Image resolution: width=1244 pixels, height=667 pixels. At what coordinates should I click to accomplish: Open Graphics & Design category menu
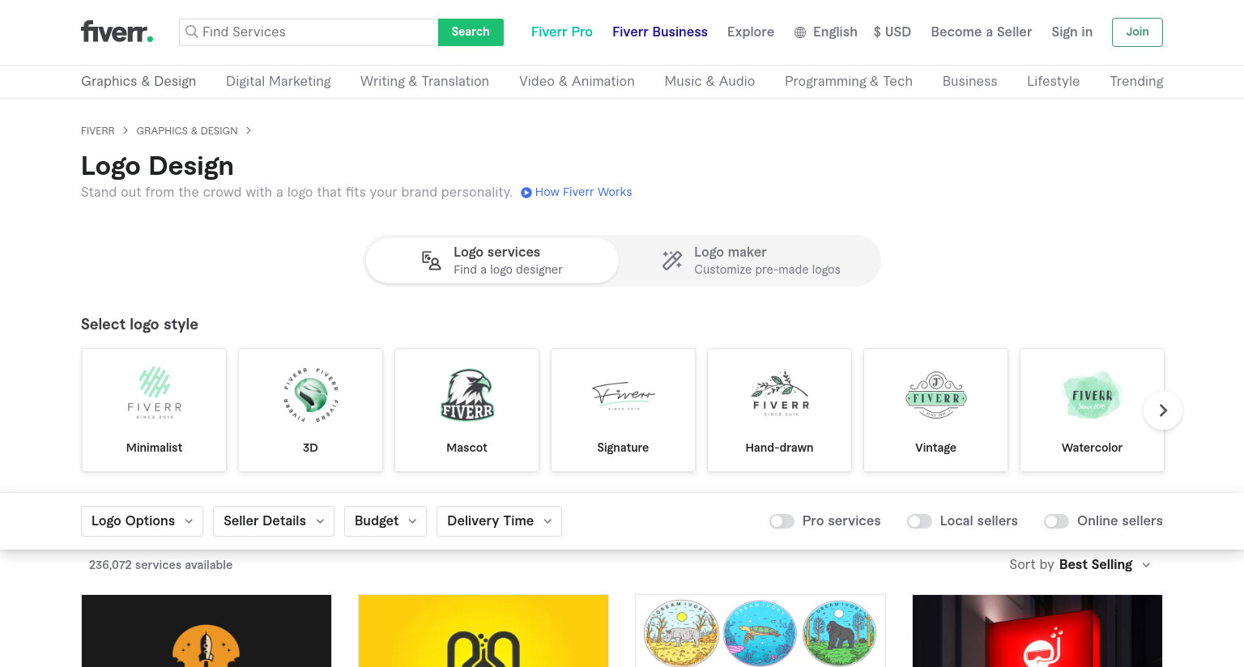138,81
